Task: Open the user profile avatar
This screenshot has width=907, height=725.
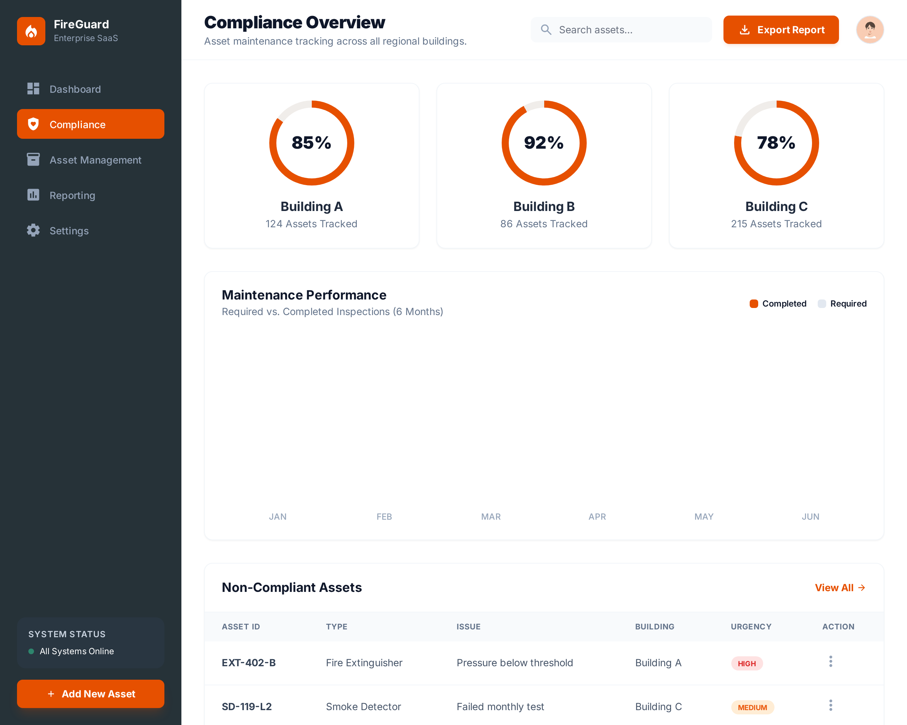Action: (x=869, y=30)
